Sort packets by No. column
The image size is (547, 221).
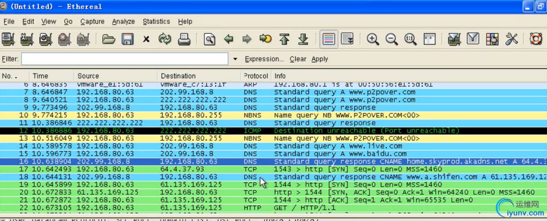coord(14,76)
